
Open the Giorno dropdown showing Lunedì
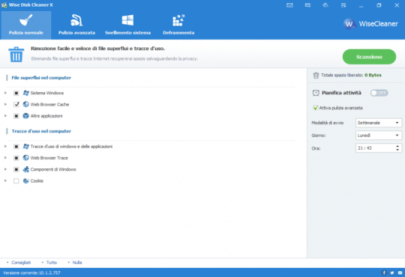(x=379, y=135)
